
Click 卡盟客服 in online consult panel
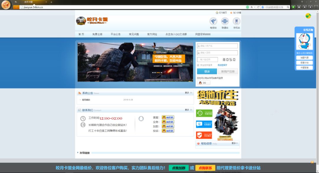[304, 68]
